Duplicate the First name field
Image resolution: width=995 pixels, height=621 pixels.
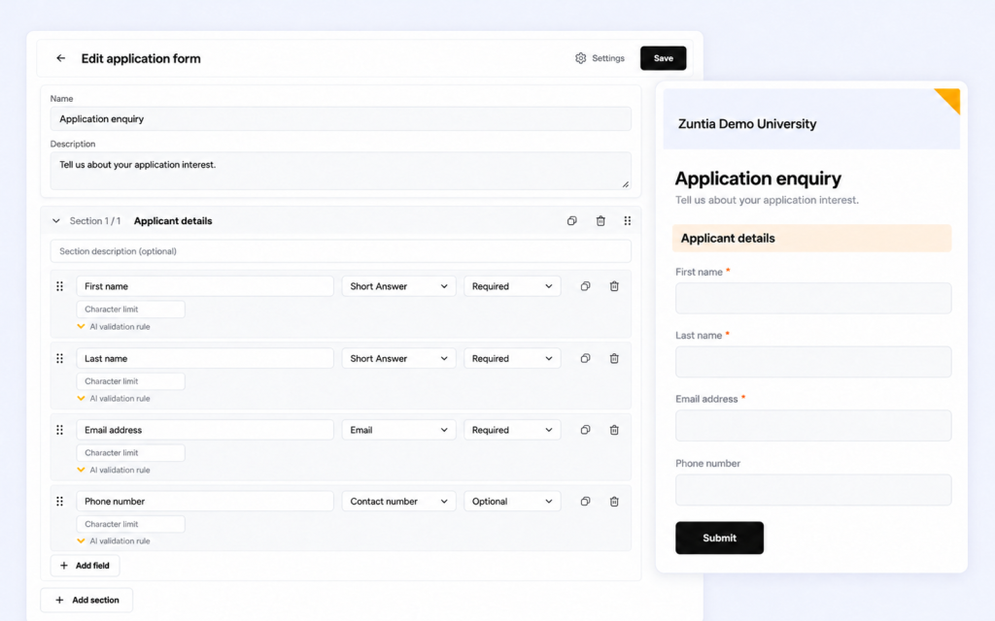click(585, 286)
